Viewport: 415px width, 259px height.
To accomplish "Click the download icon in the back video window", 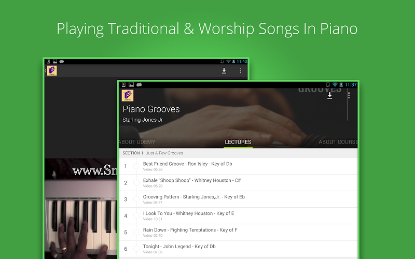I will 224,70.
